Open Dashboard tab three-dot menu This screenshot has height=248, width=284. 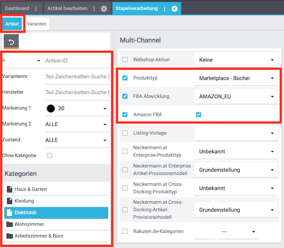(36, 8)
